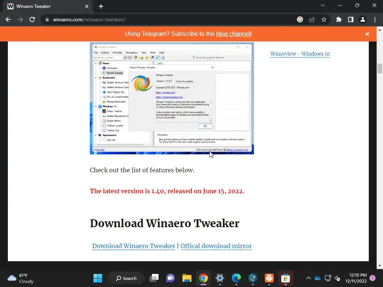Show hidden system tray icons
This screenshot has width=383, height=287.
309,278
